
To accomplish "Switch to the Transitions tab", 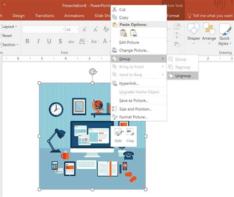I will (44, 16).
